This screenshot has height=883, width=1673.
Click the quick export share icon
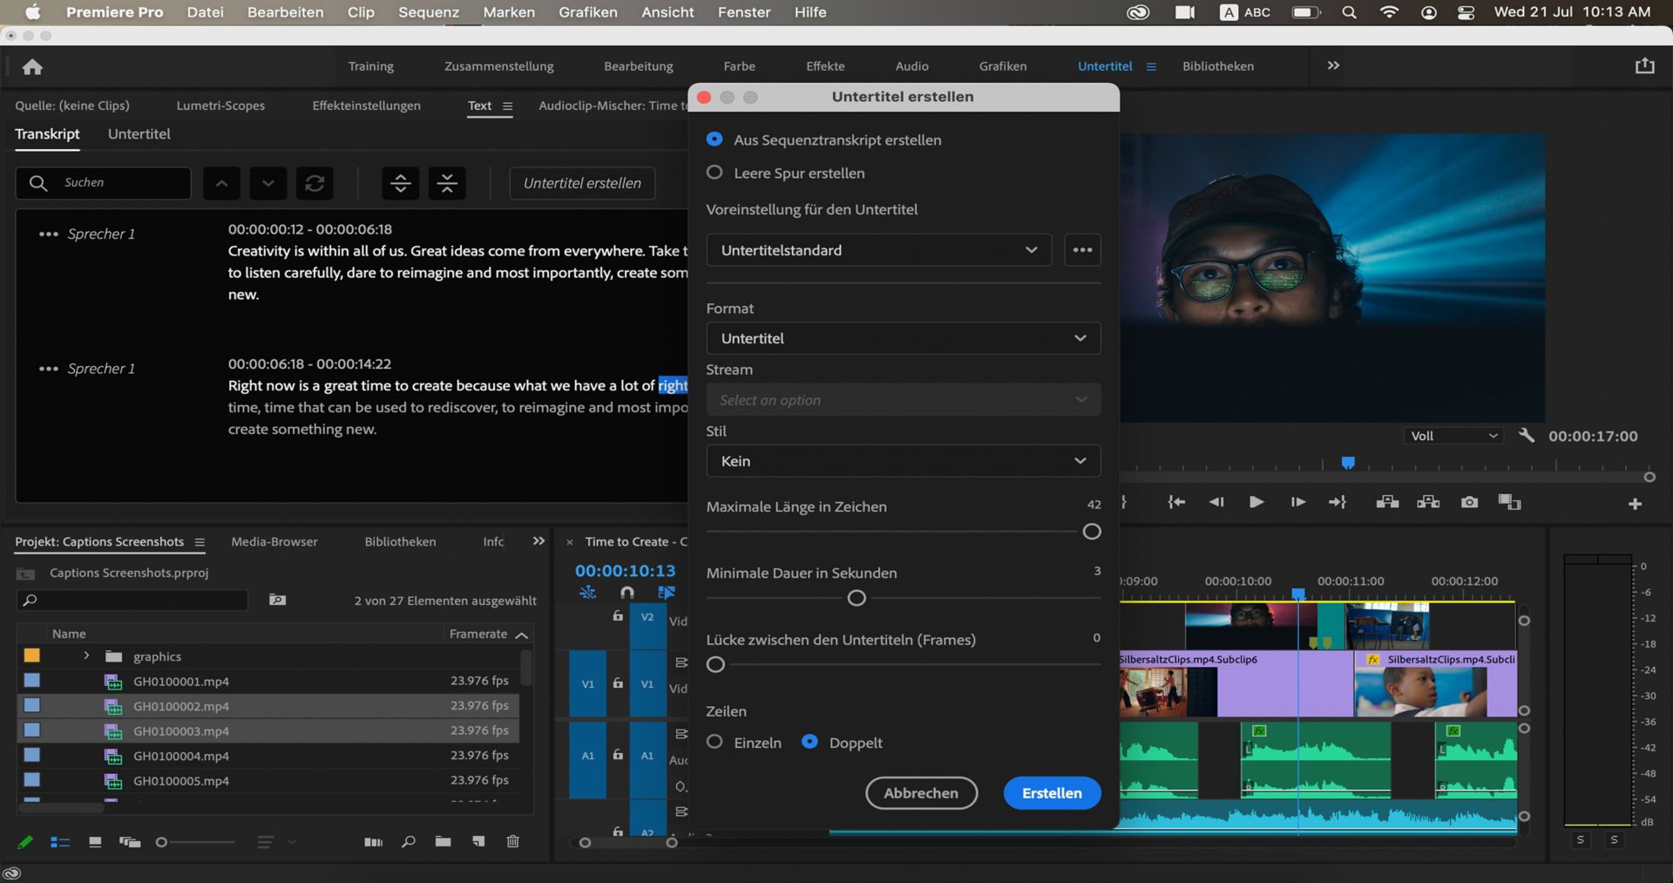[1644, 66]
